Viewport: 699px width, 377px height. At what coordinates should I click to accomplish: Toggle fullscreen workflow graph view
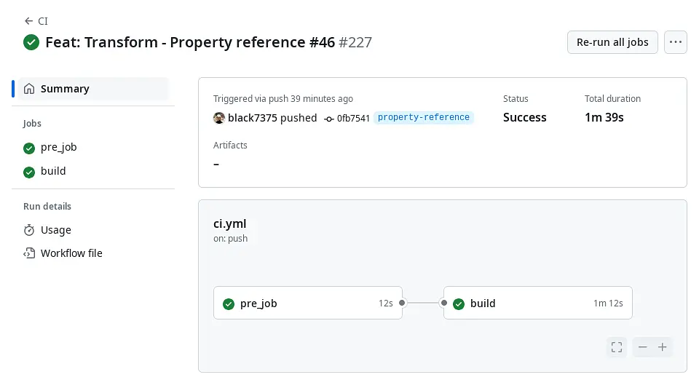617,347
